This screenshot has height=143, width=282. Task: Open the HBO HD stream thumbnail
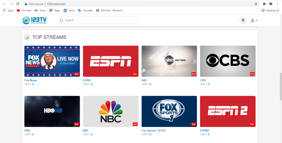click(52, 111)
